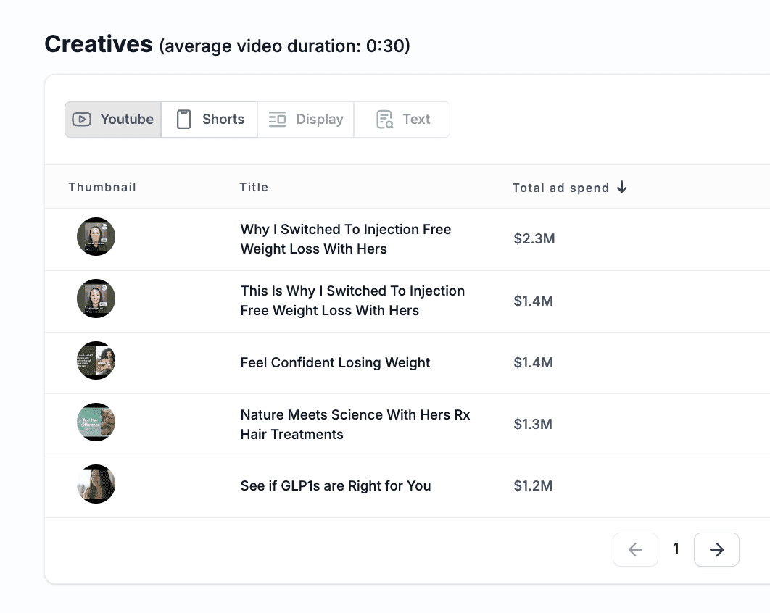The width and height of the screenshot is (770, 613).
Task: Click See if GLP1s are Right for You
Action: tap(336, 486)
